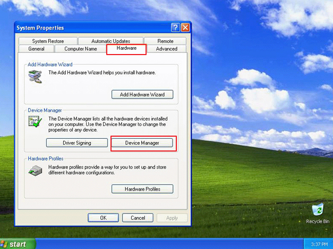The width and height of the screenshot is (333, 249).
Task: Open the Device Manager button
Action: (x=142, y=143)
